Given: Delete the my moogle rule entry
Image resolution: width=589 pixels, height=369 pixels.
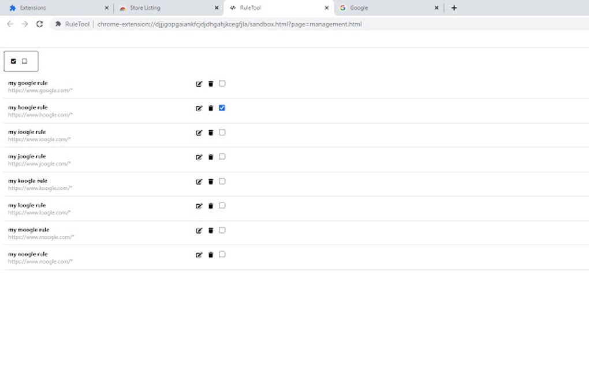Looking at the screenshot, I should coord(211,231).
